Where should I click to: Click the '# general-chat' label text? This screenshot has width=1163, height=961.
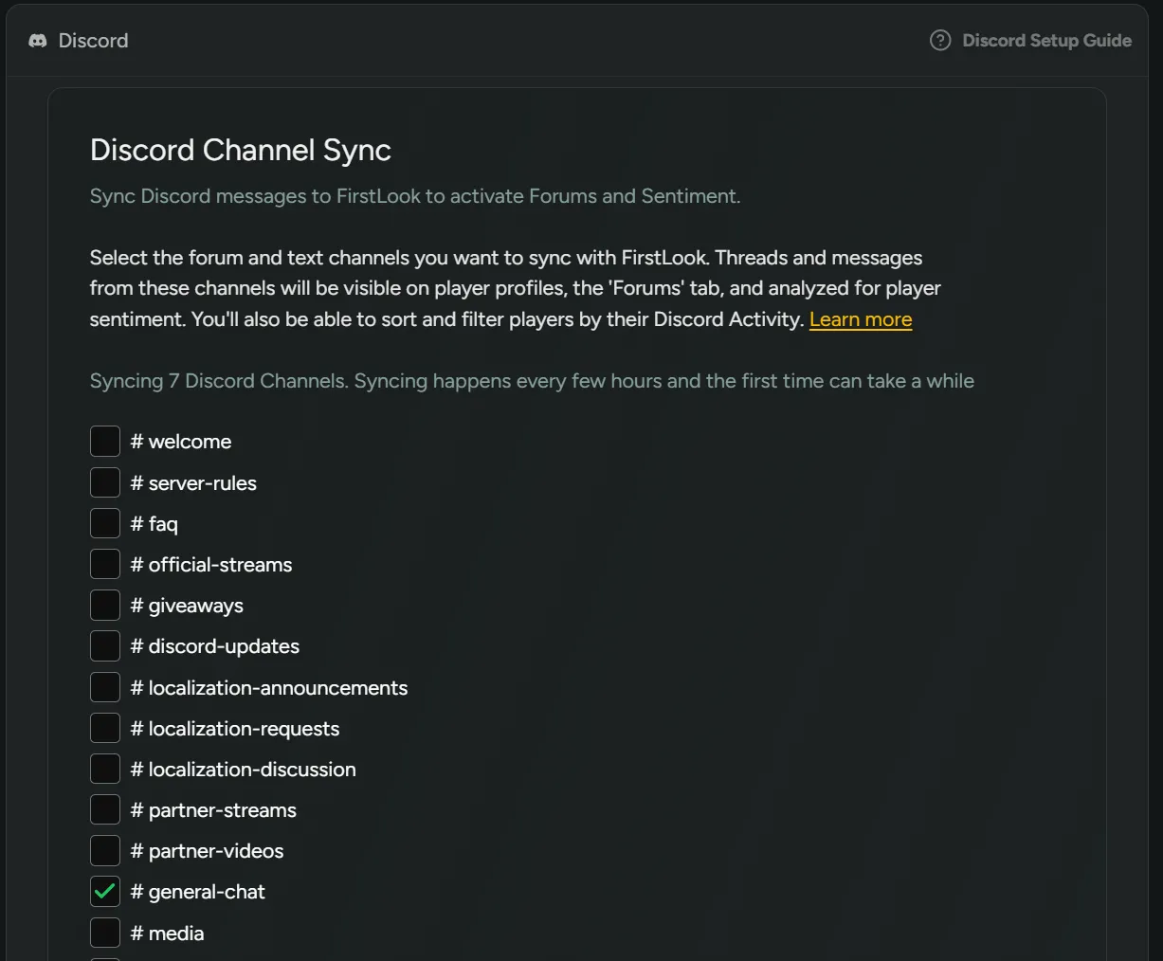(x=198, y=892)
